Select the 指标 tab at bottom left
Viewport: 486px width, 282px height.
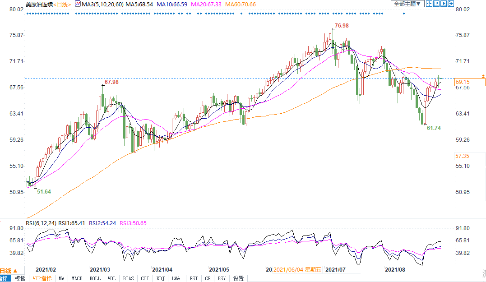(x=4, y=278)
